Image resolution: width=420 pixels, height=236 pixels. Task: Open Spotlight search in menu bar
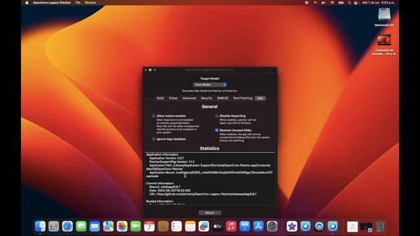[349, 3]
